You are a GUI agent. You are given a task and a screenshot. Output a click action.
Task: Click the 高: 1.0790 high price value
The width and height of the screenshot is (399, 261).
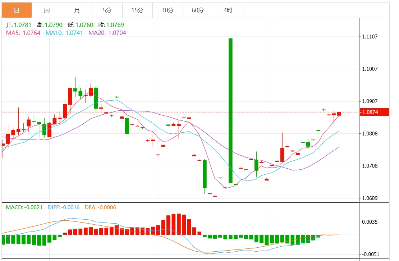pos(50,25)
